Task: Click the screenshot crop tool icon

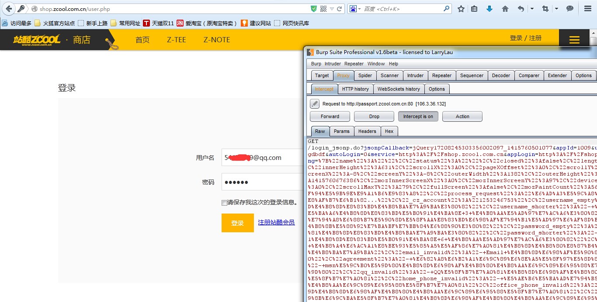Action: 545,9
